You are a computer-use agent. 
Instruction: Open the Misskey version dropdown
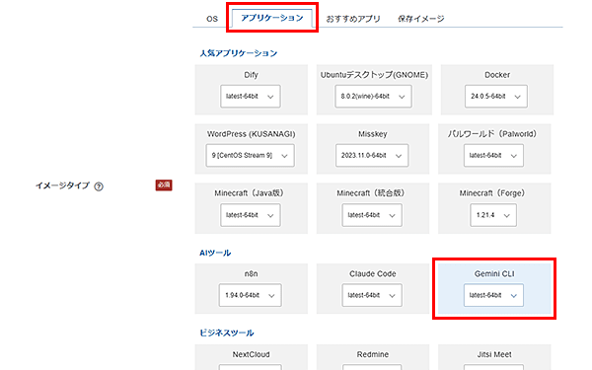(372, 155)
